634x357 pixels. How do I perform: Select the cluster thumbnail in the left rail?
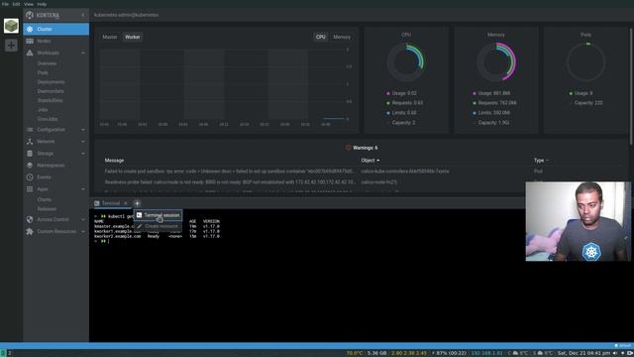(x=11, y=26)
